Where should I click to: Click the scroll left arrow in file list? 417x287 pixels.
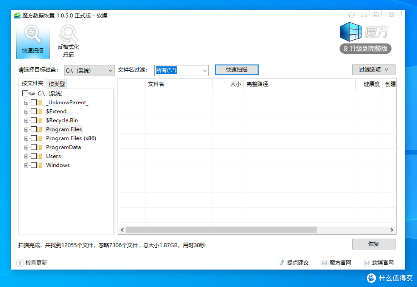click(x=122, y=230)
